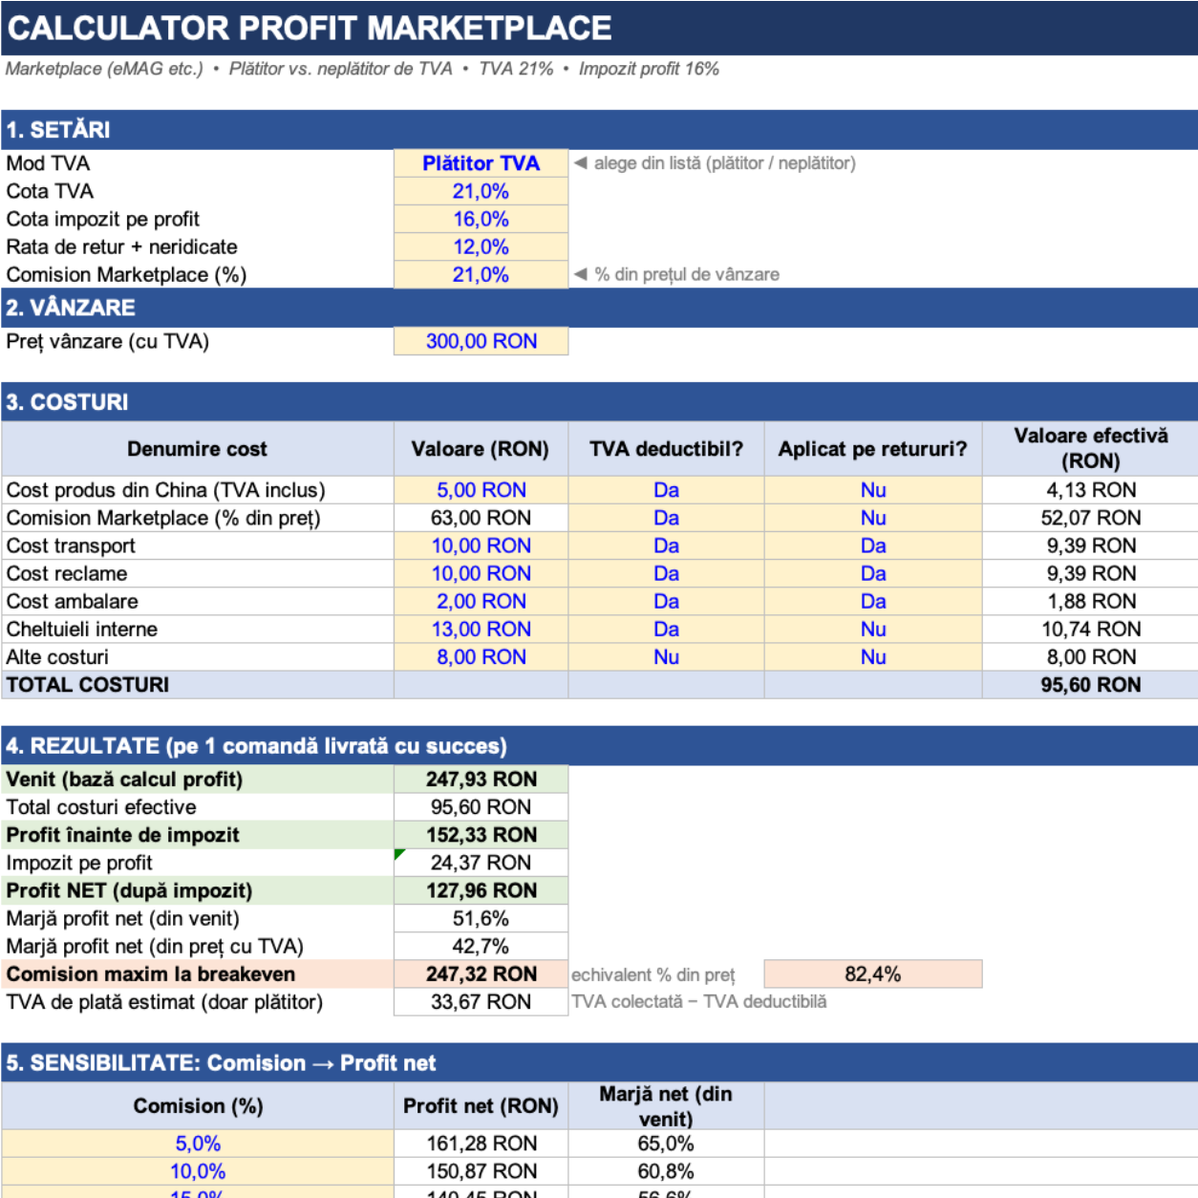This screenshot has width=1198, height=1198.
Task: Select the Profit net value 150,87 RON
Action: [481, 1171]
